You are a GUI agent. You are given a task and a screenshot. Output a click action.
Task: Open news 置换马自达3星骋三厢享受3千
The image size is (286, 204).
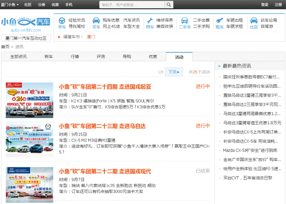coord(252,95)
